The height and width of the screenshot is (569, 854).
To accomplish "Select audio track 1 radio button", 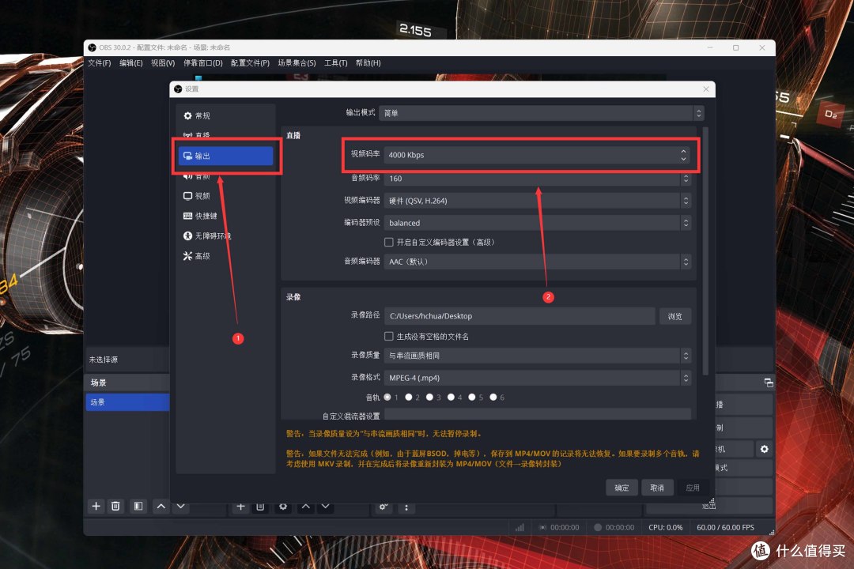I will (387, 398).
